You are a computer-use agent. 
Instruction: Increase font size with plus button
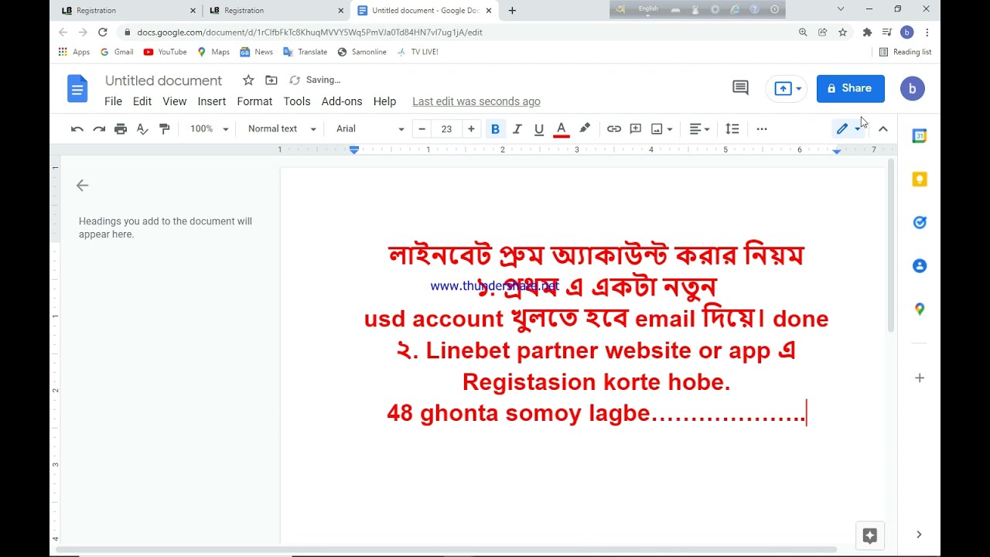click(471, 129)
